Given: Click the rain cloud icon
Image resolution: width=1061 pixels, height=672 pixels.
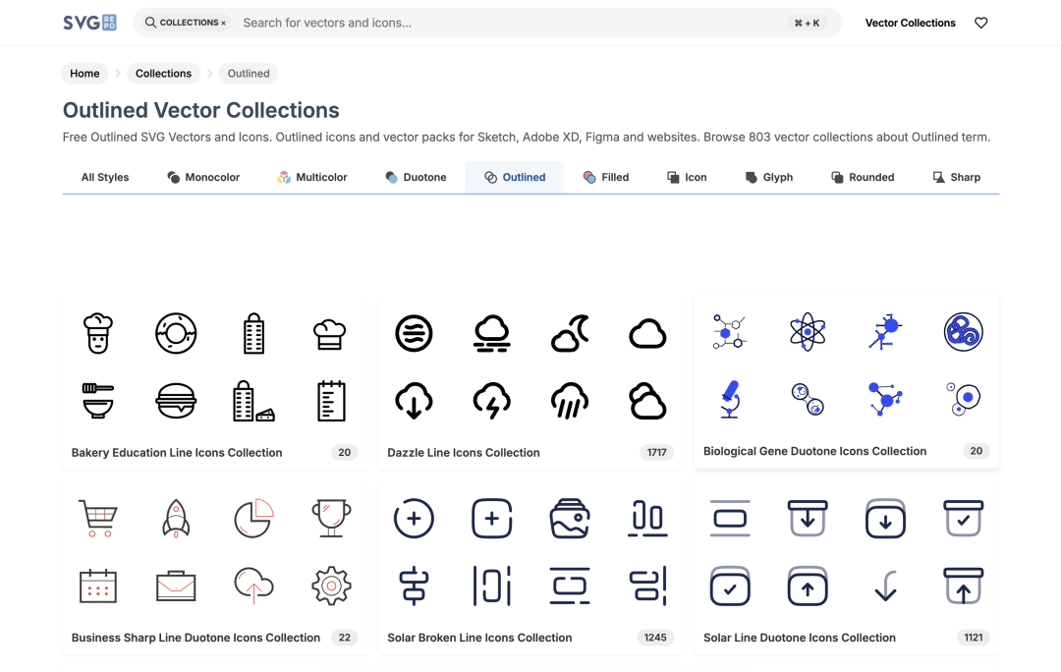Looking at the screenshot, I should [x=570, y=401].
